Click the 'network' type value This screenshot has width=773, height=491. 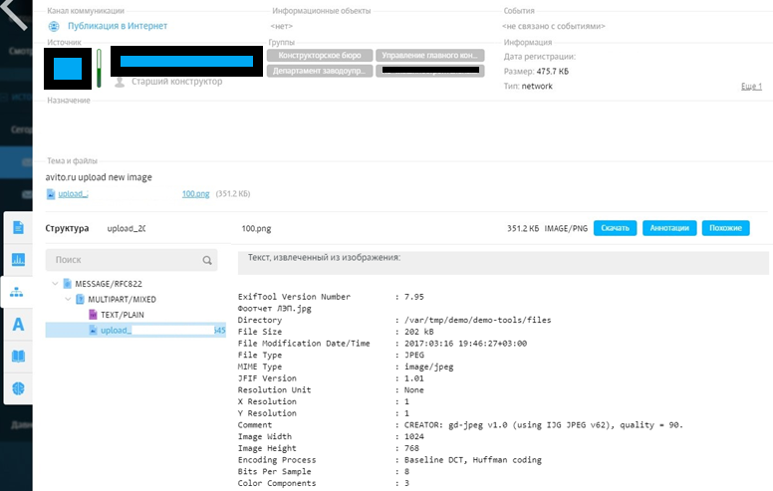tap(537, 87)
